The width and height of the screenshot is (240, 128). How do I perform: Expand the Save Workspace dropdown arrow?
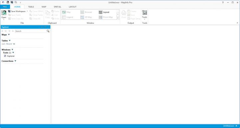[x=27, y=11]
